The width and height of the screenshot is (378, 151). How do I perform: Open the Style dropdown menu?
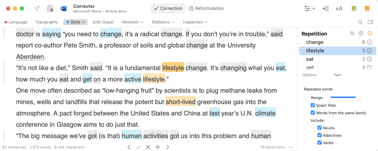tap(76, 22)
